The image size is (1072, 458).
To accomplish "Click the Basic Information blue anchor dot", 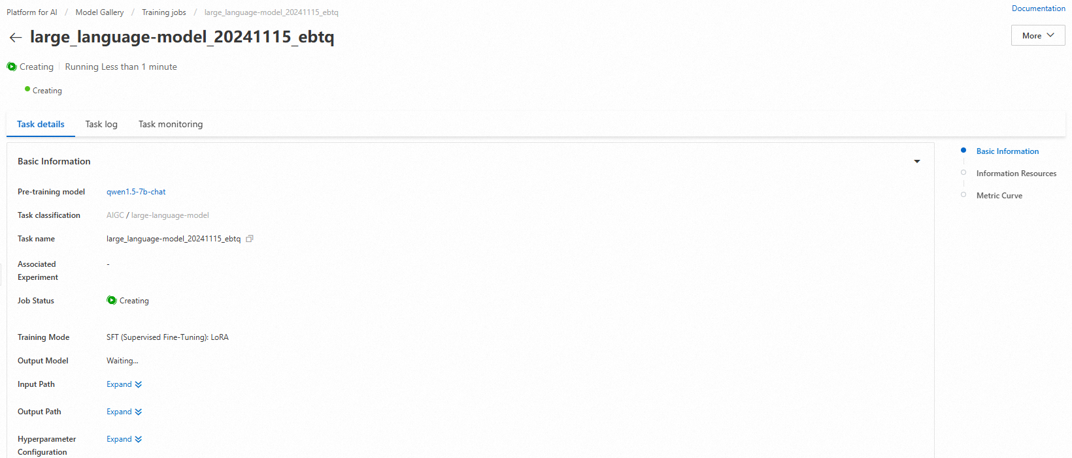I will pos(963,151).
